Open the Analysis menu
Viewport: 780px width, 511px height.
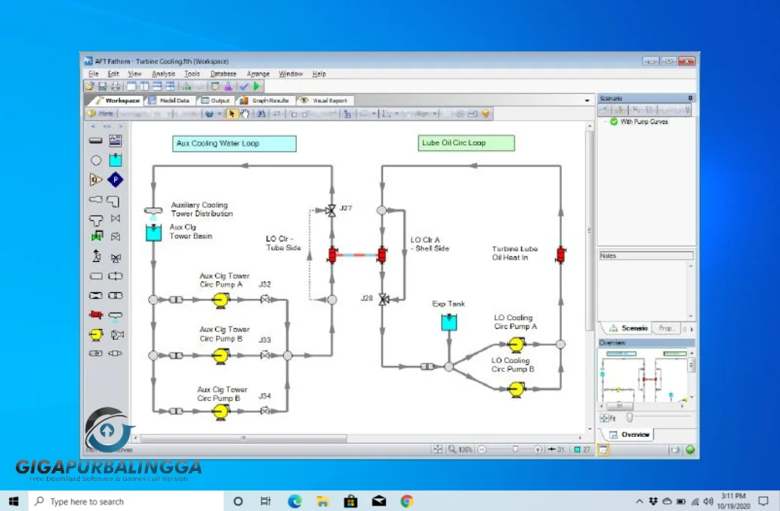coord(163,74)
